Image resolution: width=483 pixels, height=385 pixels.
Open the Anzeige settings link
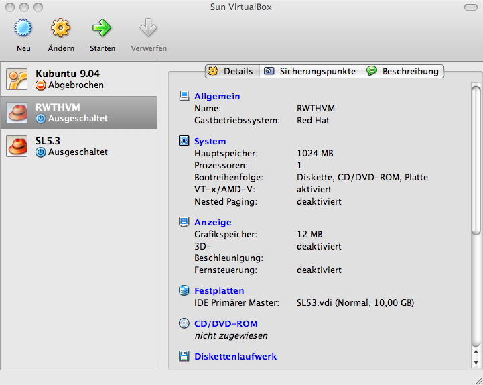pos(213,223)
